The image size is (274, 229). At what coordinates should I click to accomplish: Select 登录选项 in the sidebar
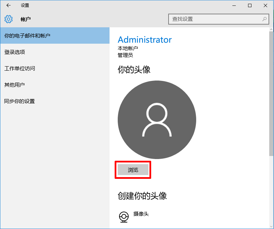[15, 52]
